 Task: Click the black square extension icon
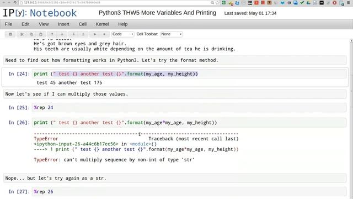click(x=322, y=3)
